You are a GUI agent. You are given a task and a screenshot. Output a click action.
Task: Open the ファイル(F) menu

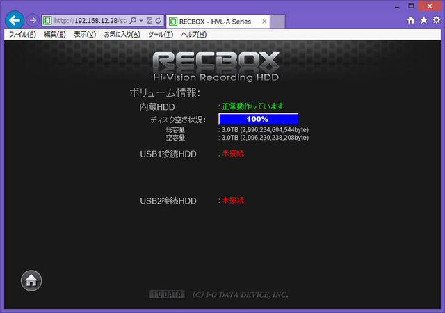(x=22, y=35)
